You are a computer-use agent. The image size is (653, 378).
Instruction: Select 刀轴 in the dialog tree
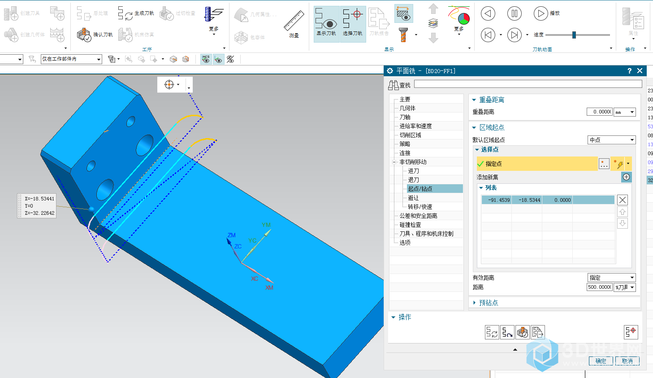[405, 117]
